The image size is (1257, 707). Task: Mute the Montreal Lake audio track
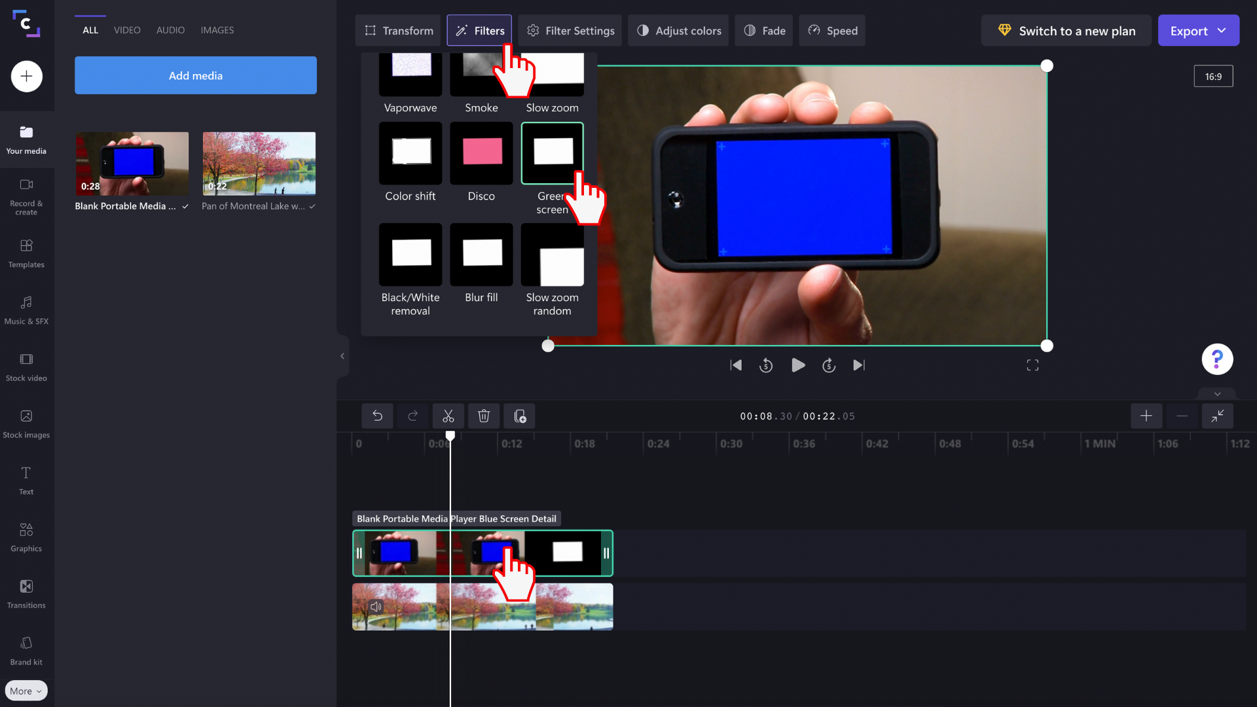(x=376, y=607)
